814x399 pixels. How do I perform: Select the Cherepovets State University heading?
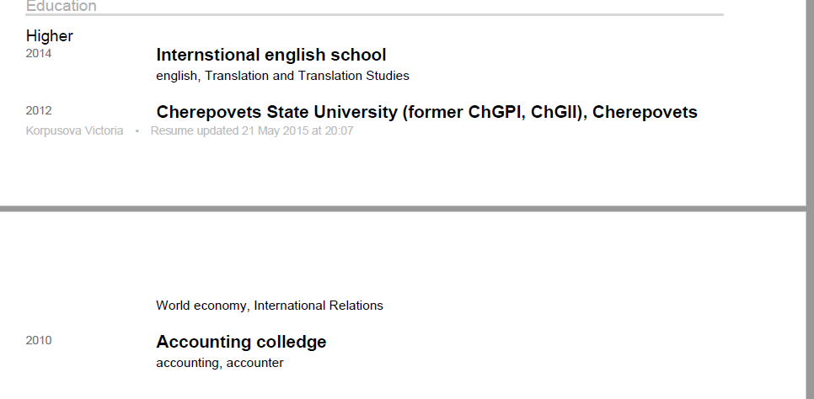pos(426,112)
